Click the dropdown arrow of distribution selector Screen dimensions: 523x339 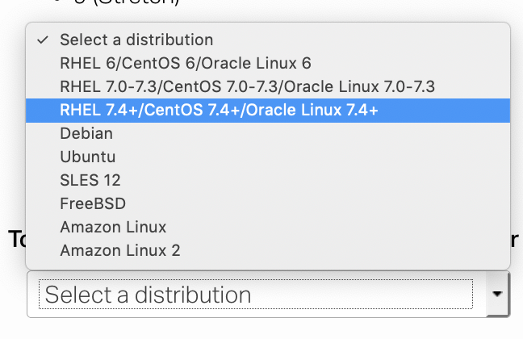click(497, 294)
